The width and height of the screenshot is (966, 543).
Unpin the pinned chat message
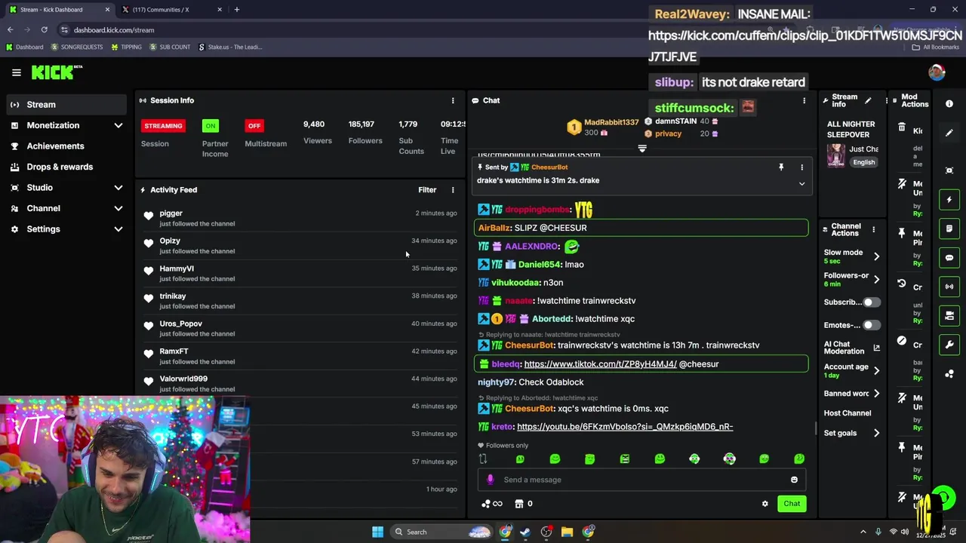[781, 167]
